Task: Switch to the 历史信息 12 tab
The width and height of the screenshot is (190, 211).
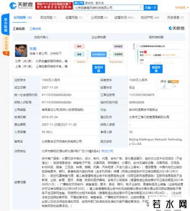Action: click(175, 17)
